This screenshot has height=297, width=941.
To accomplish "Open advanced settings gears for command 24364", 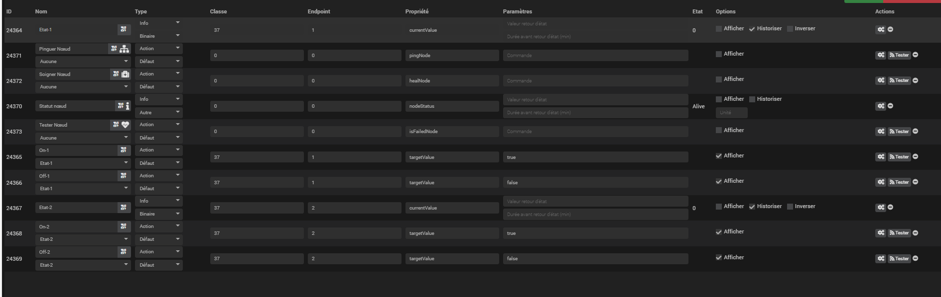I will [881, 30].
